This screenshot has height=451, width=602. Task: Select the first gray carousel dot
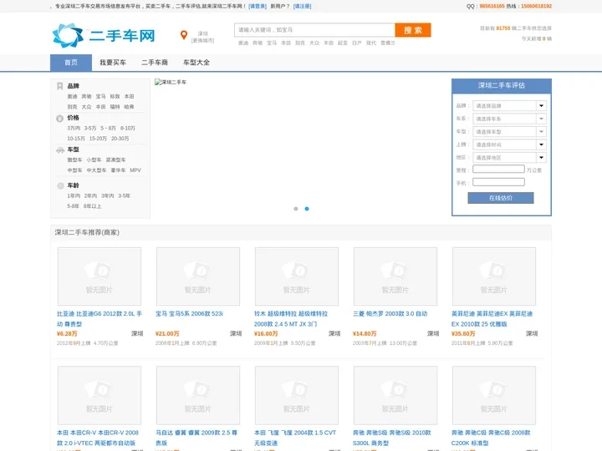(296, 209)
